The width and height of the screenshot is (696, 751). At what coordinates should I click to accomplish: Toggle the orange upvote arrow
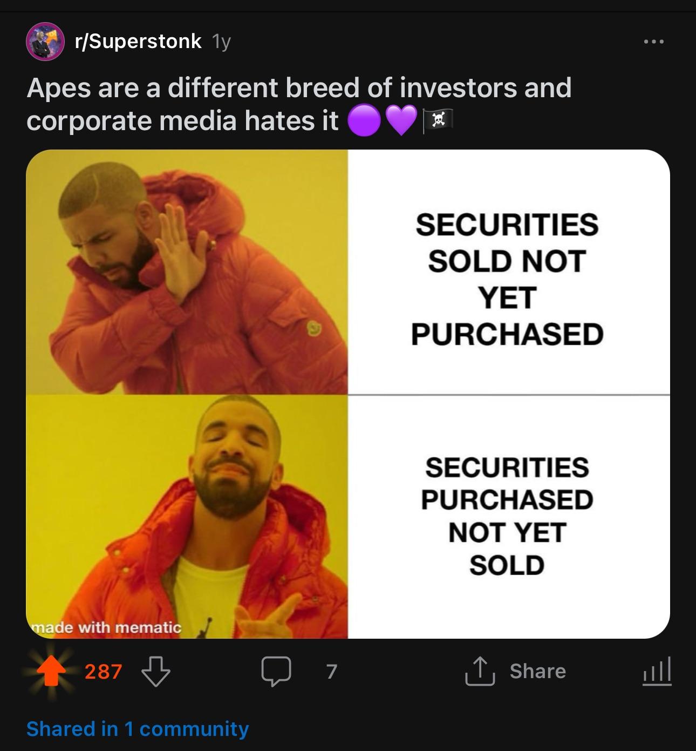click(51, 671)
